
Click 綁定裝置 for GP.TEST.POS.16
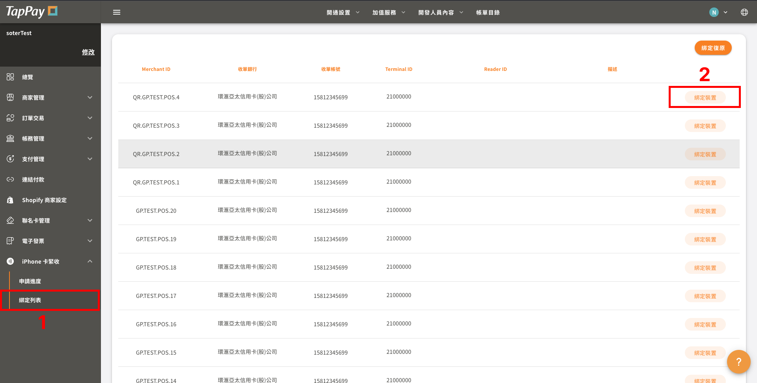coord(705,324)
